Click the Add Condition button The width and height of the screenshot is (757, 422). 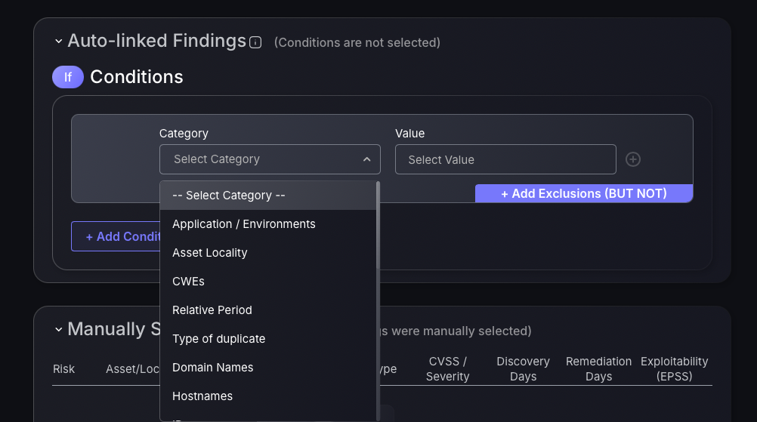pyautogui.click(x=116, y=236)
